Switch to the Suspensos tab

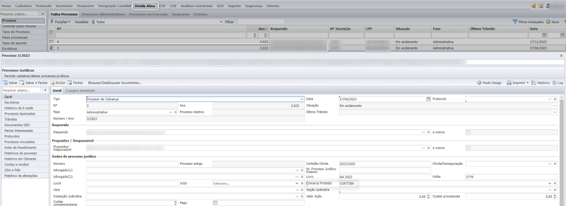point(181,14)
